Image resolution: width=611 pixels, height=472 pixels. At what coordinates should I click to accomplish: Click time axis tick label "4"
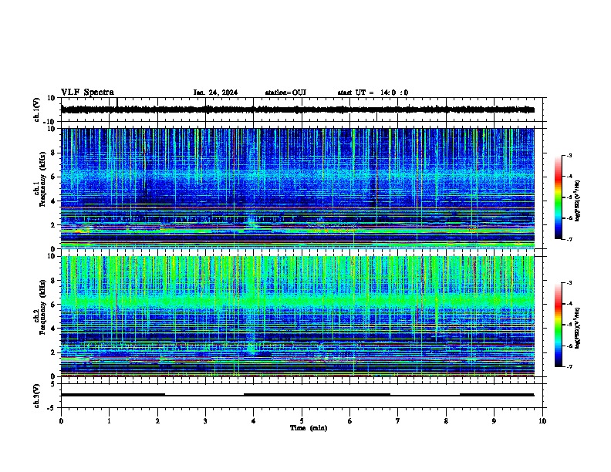tap(254, 421)
